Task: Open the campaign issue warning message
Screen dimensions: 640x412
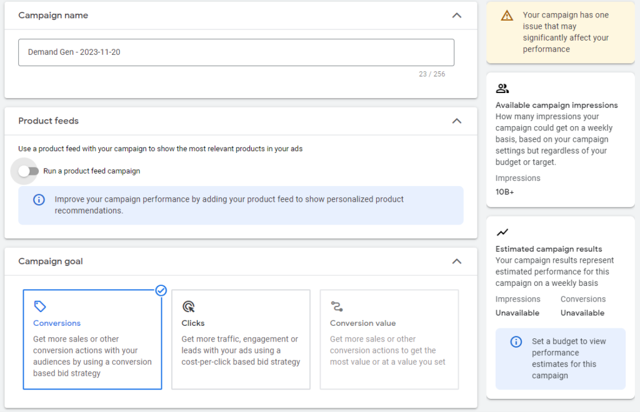Action: click(x=566, y=32)
